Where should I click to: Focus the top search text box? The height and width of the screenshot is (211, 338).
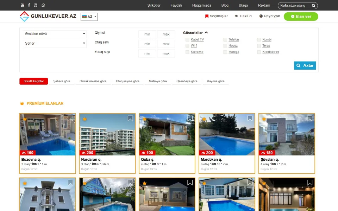click(295, 6)
